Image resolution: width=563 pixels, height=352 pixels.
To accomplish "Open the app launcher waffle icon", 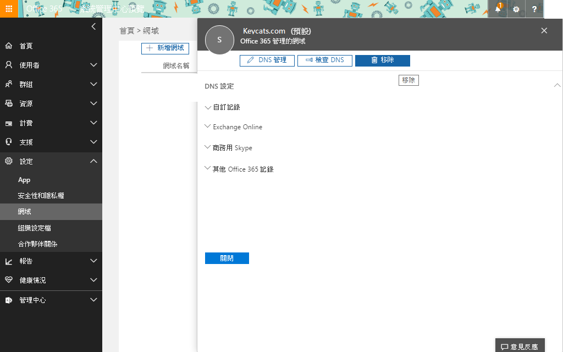I will [x=9, y=9].
